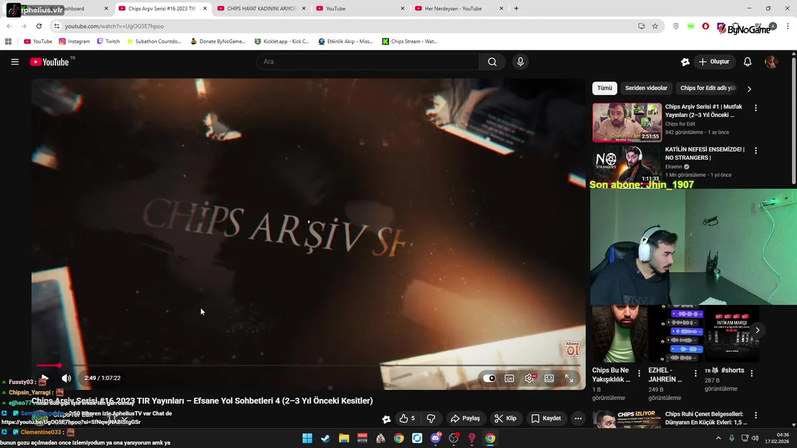Click the search magnifier button

492,62
